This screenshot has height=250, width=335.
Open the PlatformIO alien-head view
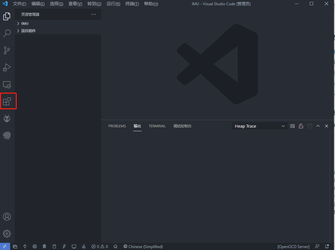7,118
